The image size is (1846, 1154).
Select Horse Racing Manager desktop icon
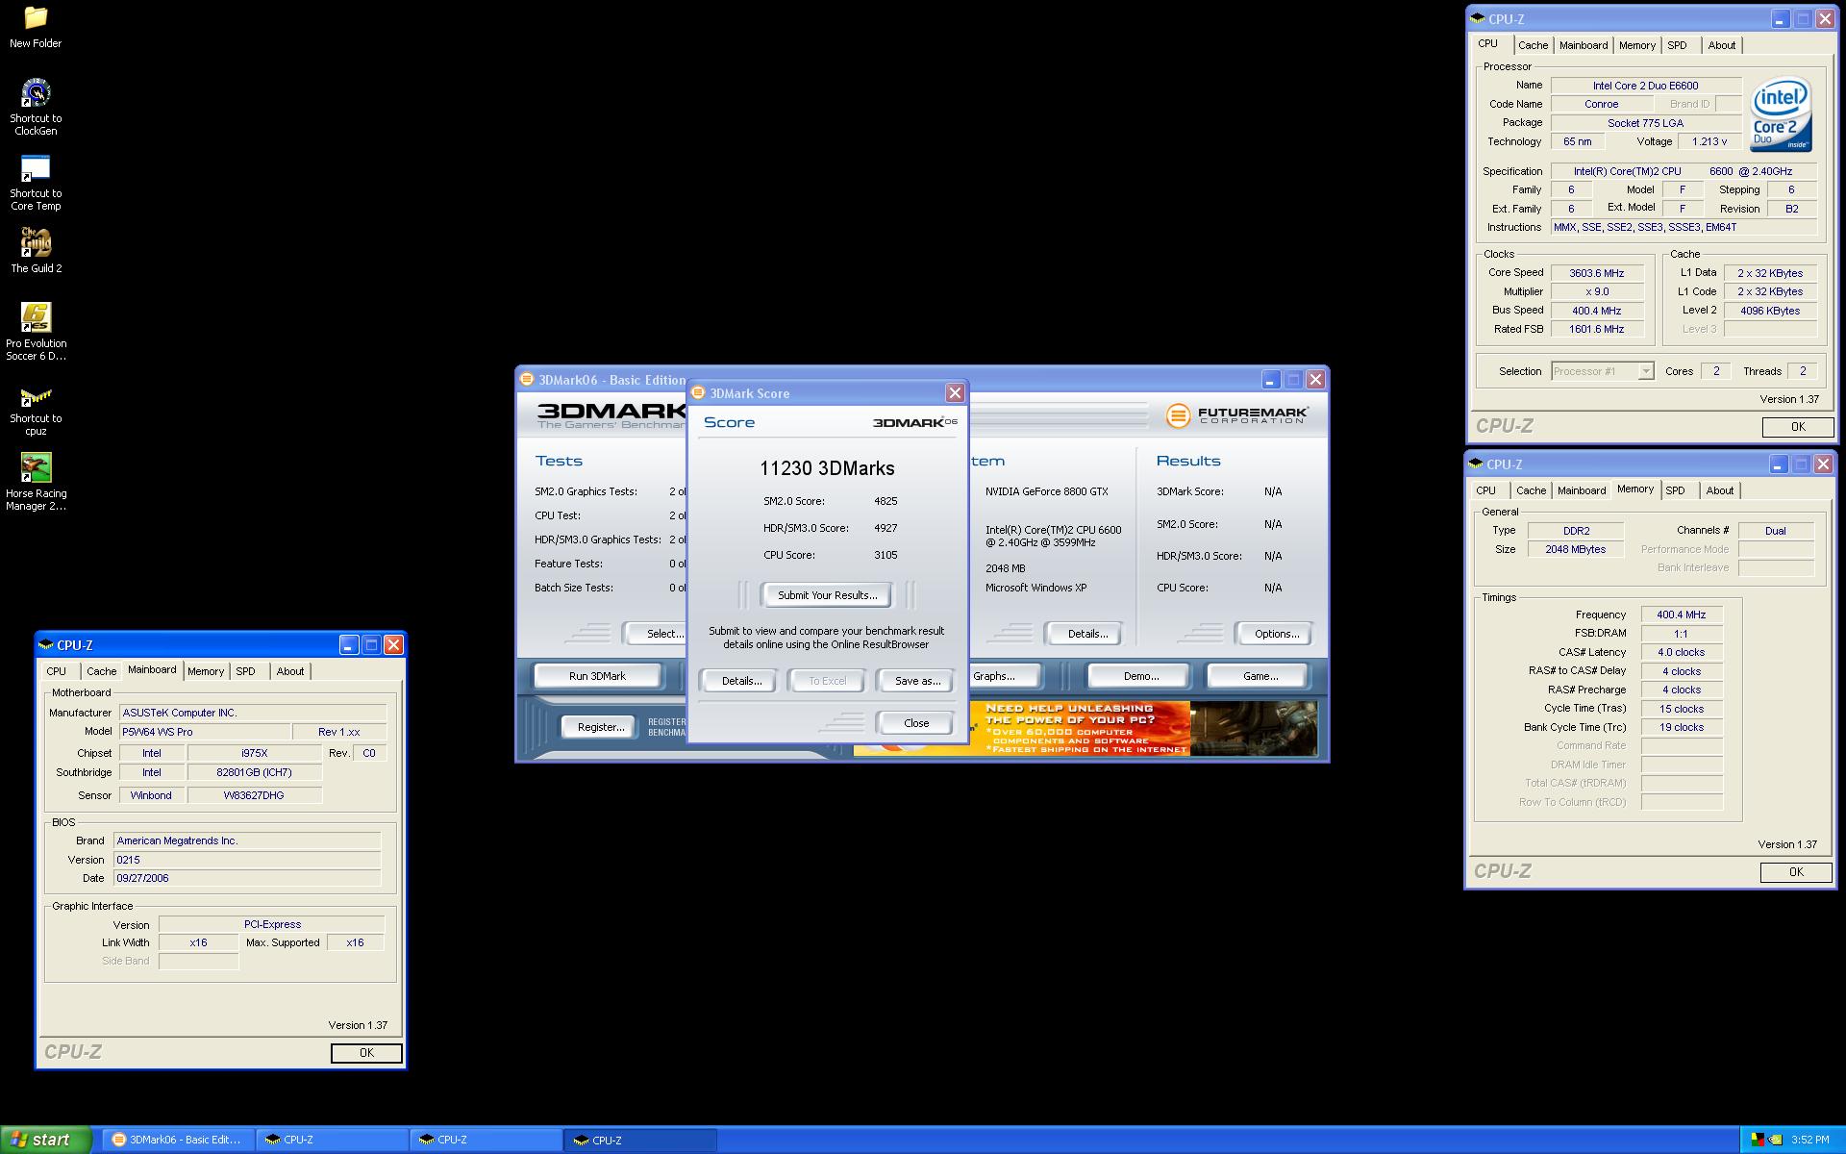pyautogui.click(x=36, y=483)
